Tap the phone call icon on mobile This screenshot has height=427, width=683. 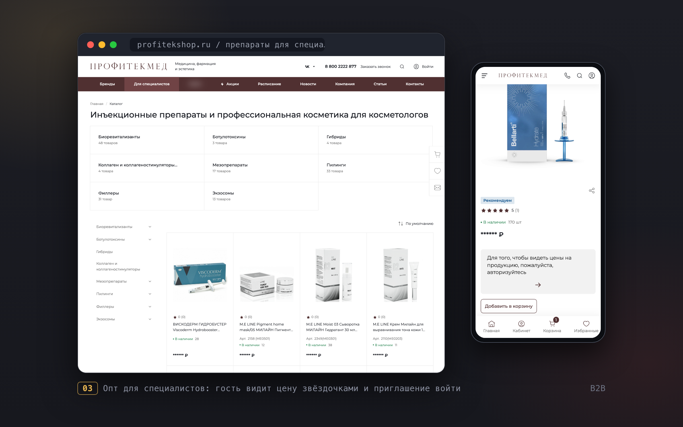pyautogui.click(x=567, y=76)
